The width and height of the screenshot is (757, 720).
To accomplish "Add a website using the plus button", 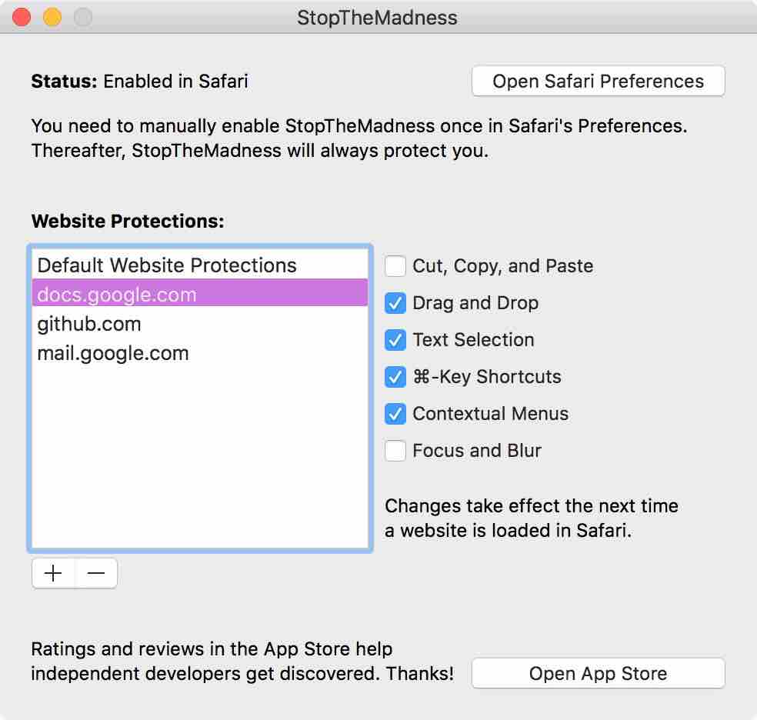I will (x=53, y=572).
